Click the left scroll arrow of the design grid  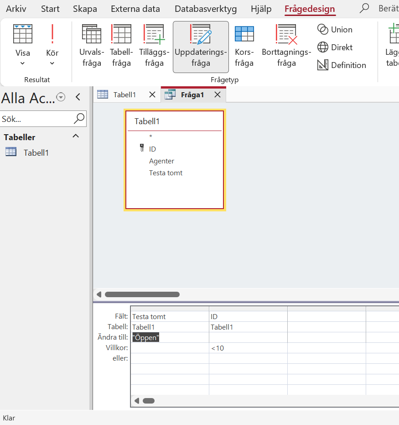pos(137,401)
